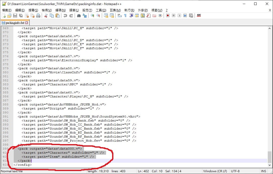The image size is (273, 174).
Task: Open the 視窗(W) menu
Action: [157, 10]
